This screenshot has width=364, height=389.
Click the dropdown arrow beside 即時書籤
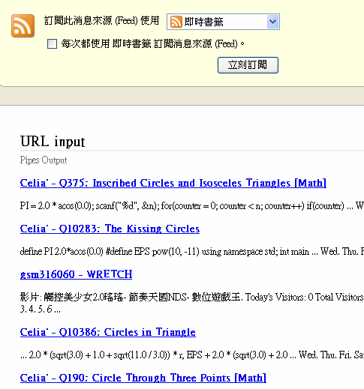(272, 22)
